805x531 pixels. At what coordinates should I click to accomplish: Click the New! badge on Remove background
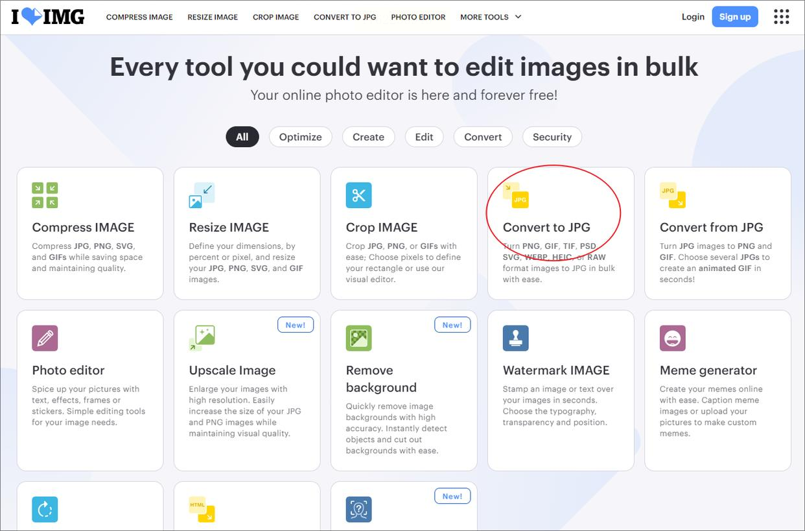452,325
